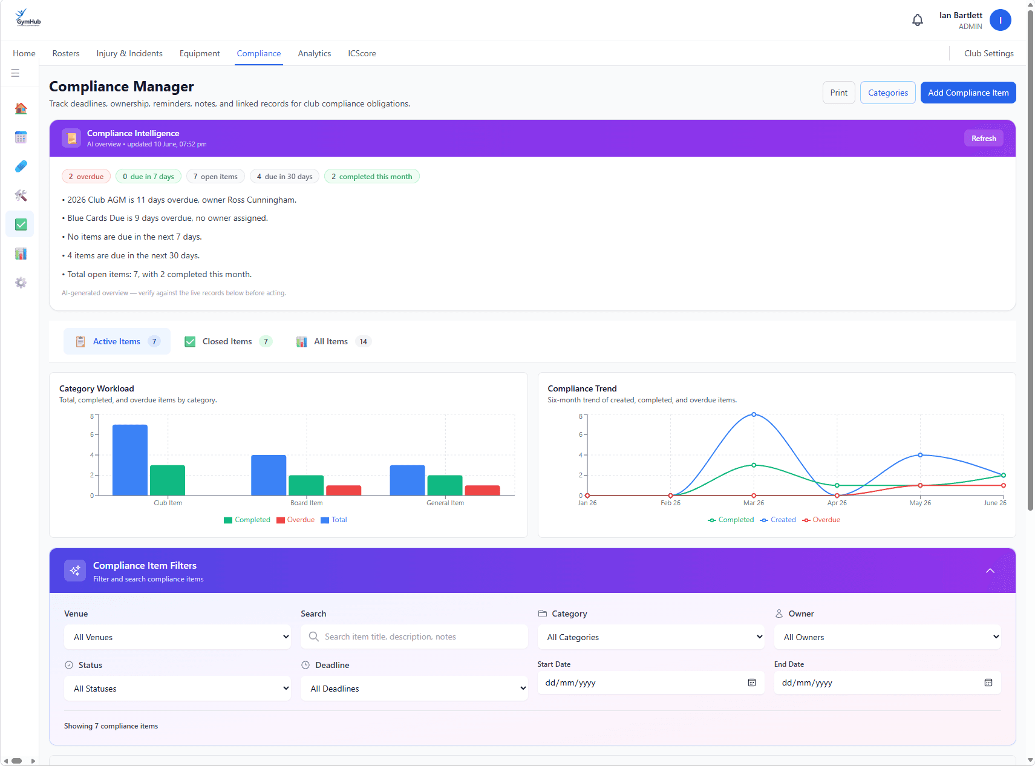1035x766 pixels.
Task: Go to the Home menu
Action: click(x=24, y=53)
